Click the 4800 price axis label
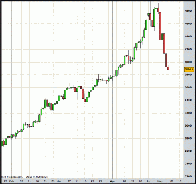 coord(188,11)
